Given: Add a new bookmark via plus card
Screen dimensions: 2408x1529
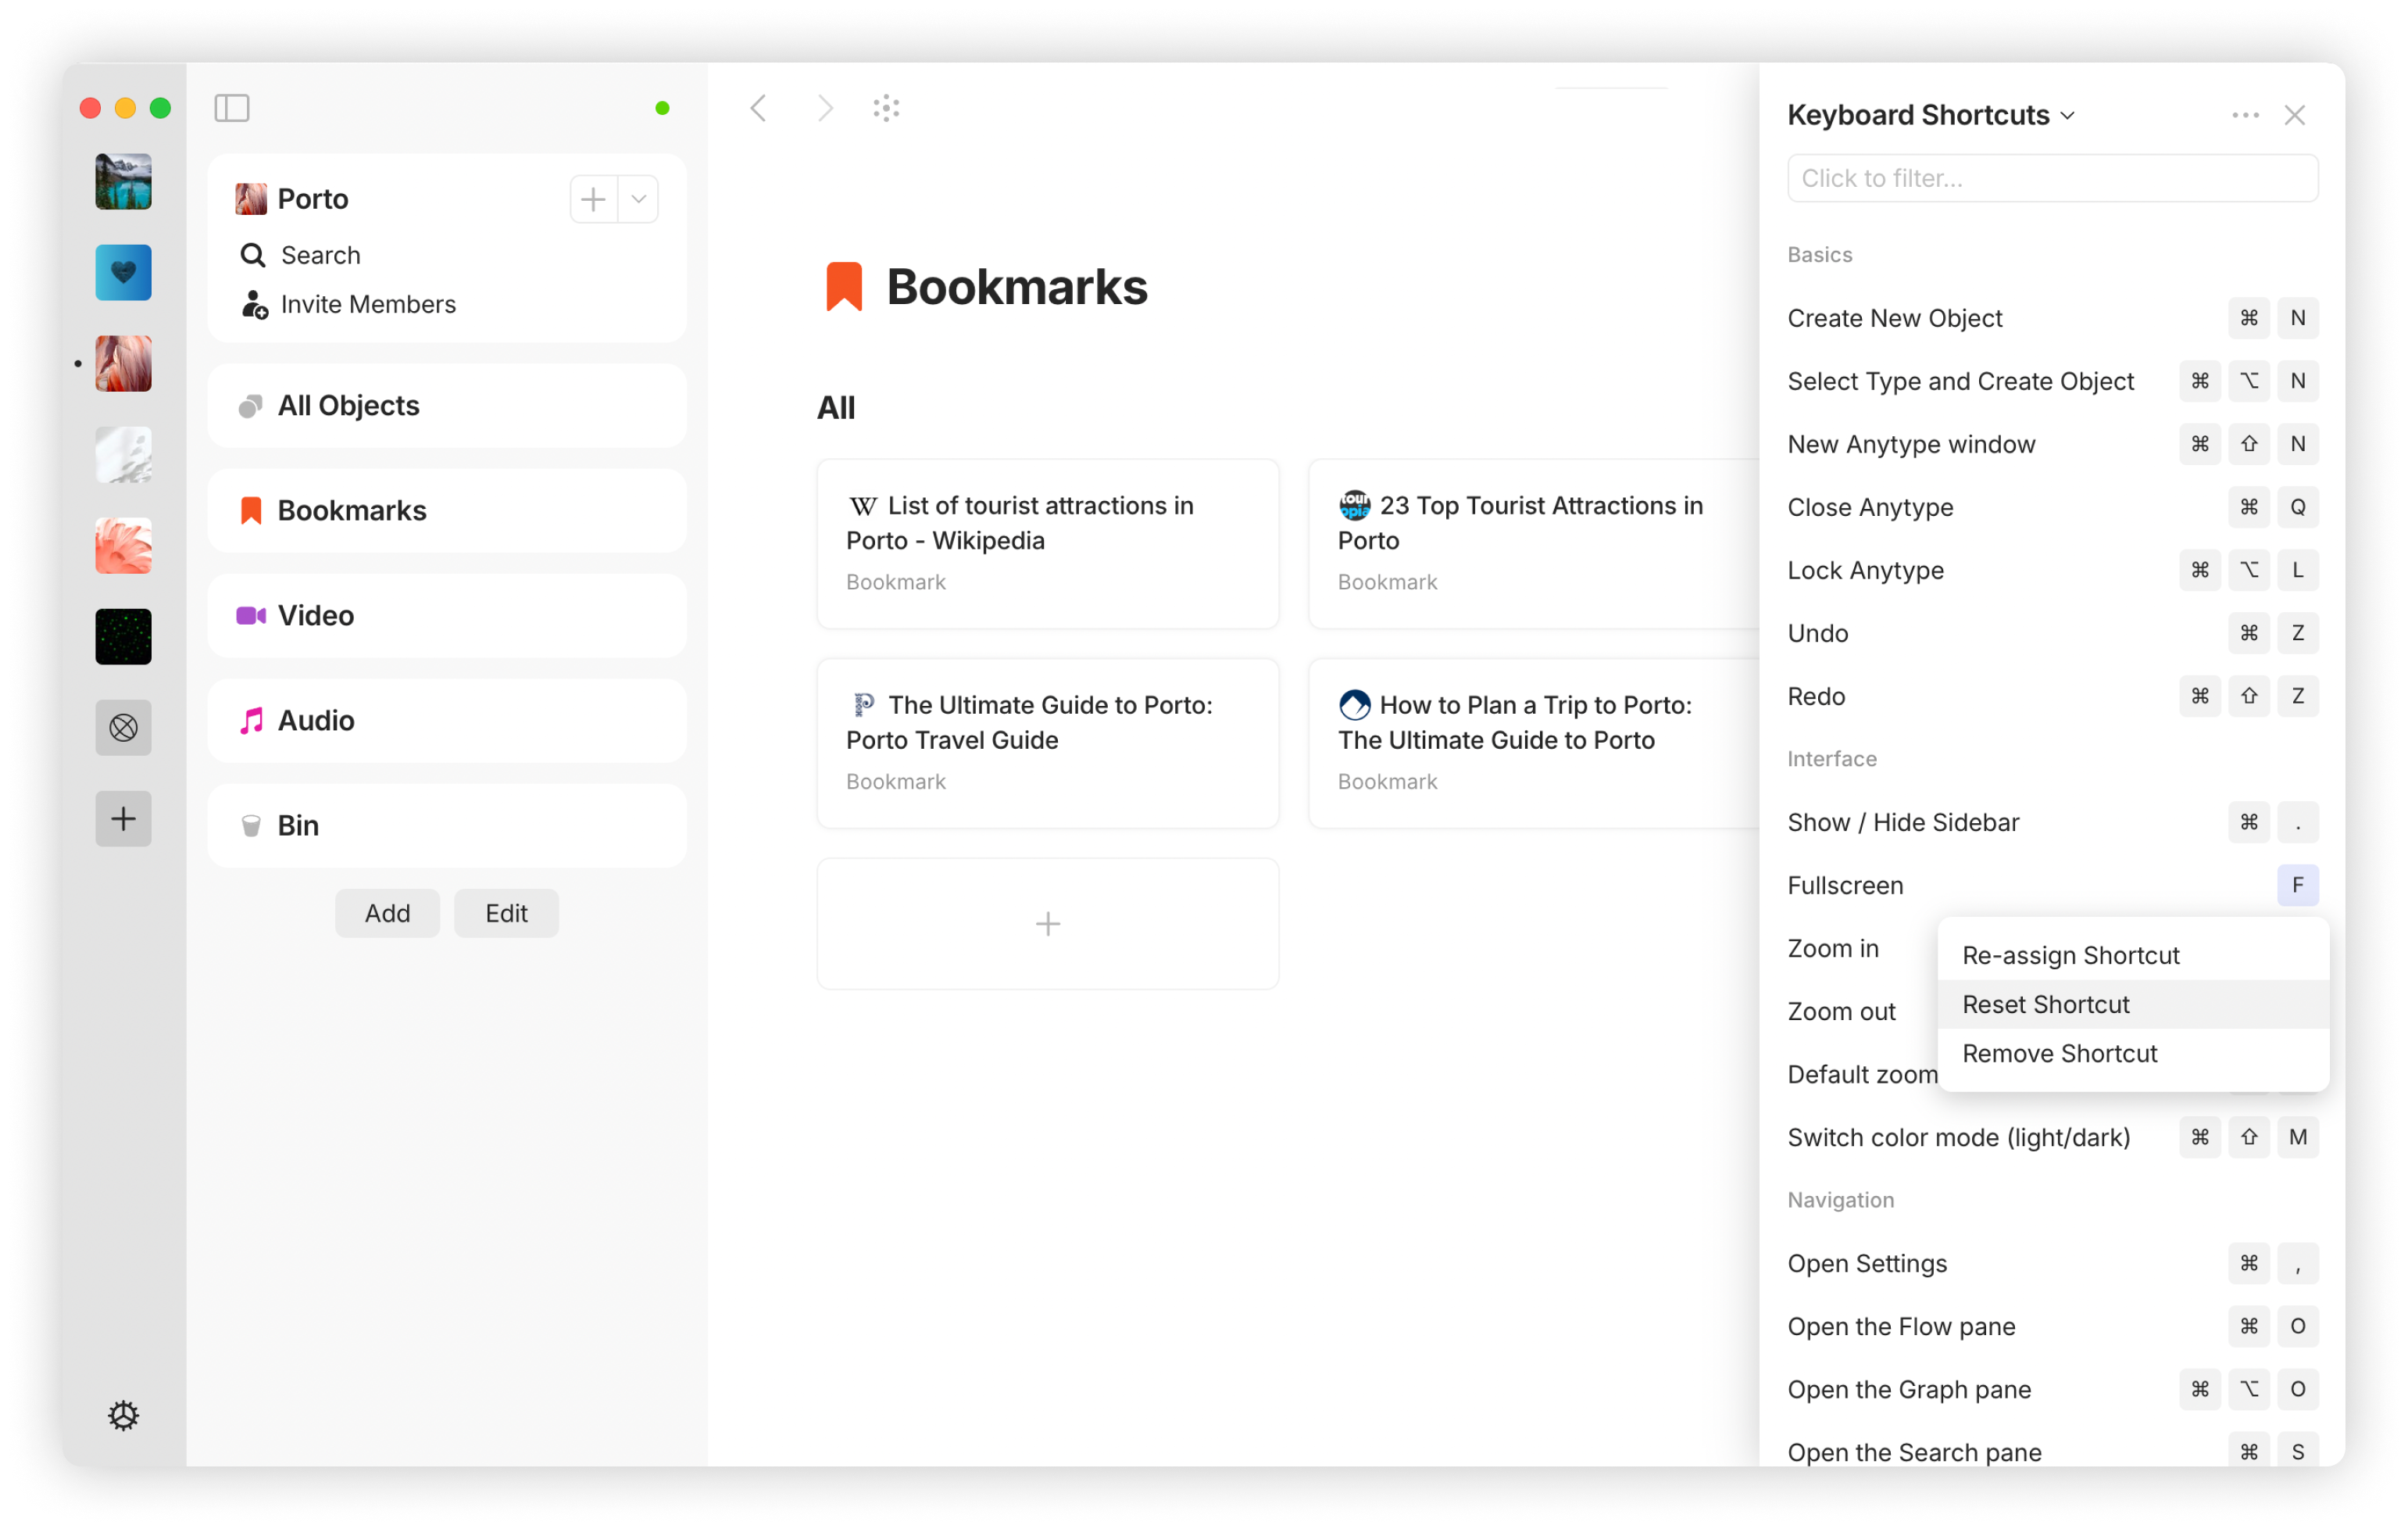Looking at the screenshot, I should pyautogui.click(x=1047, y=922).
